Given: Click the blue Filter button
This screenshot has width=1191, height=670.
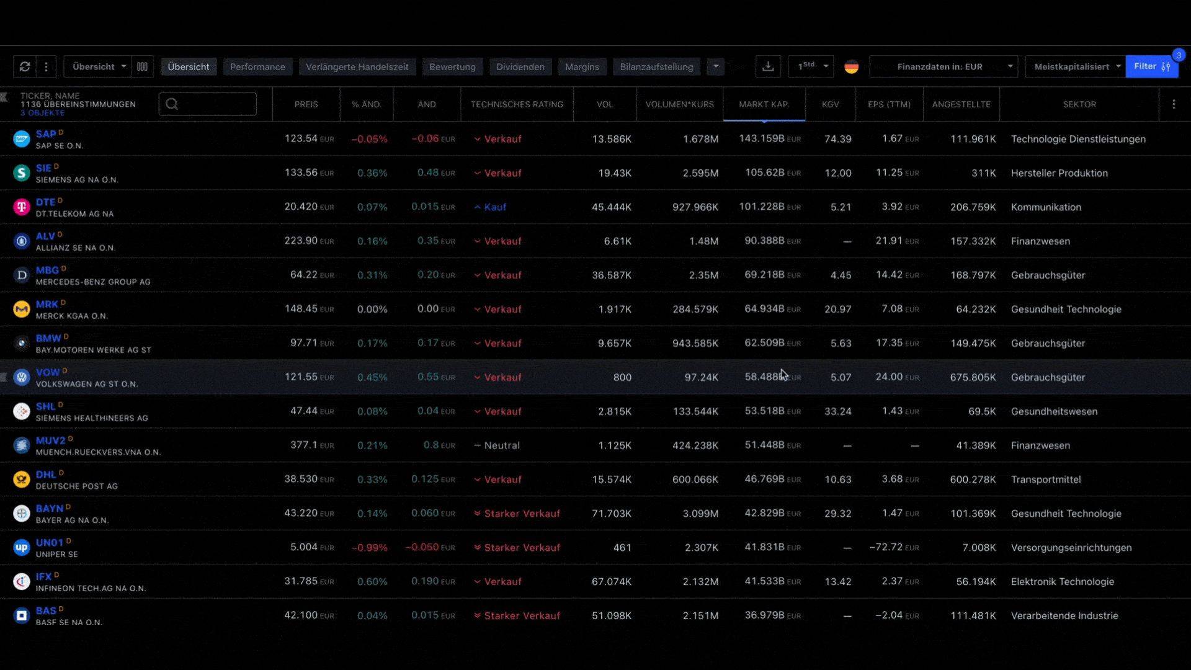Looking at the screenshot, I should [x=1151, y=66].
